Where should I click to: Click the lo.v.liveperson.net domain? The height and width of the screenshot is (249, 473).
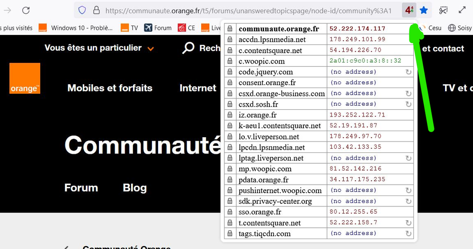click(x=269, y=136)
